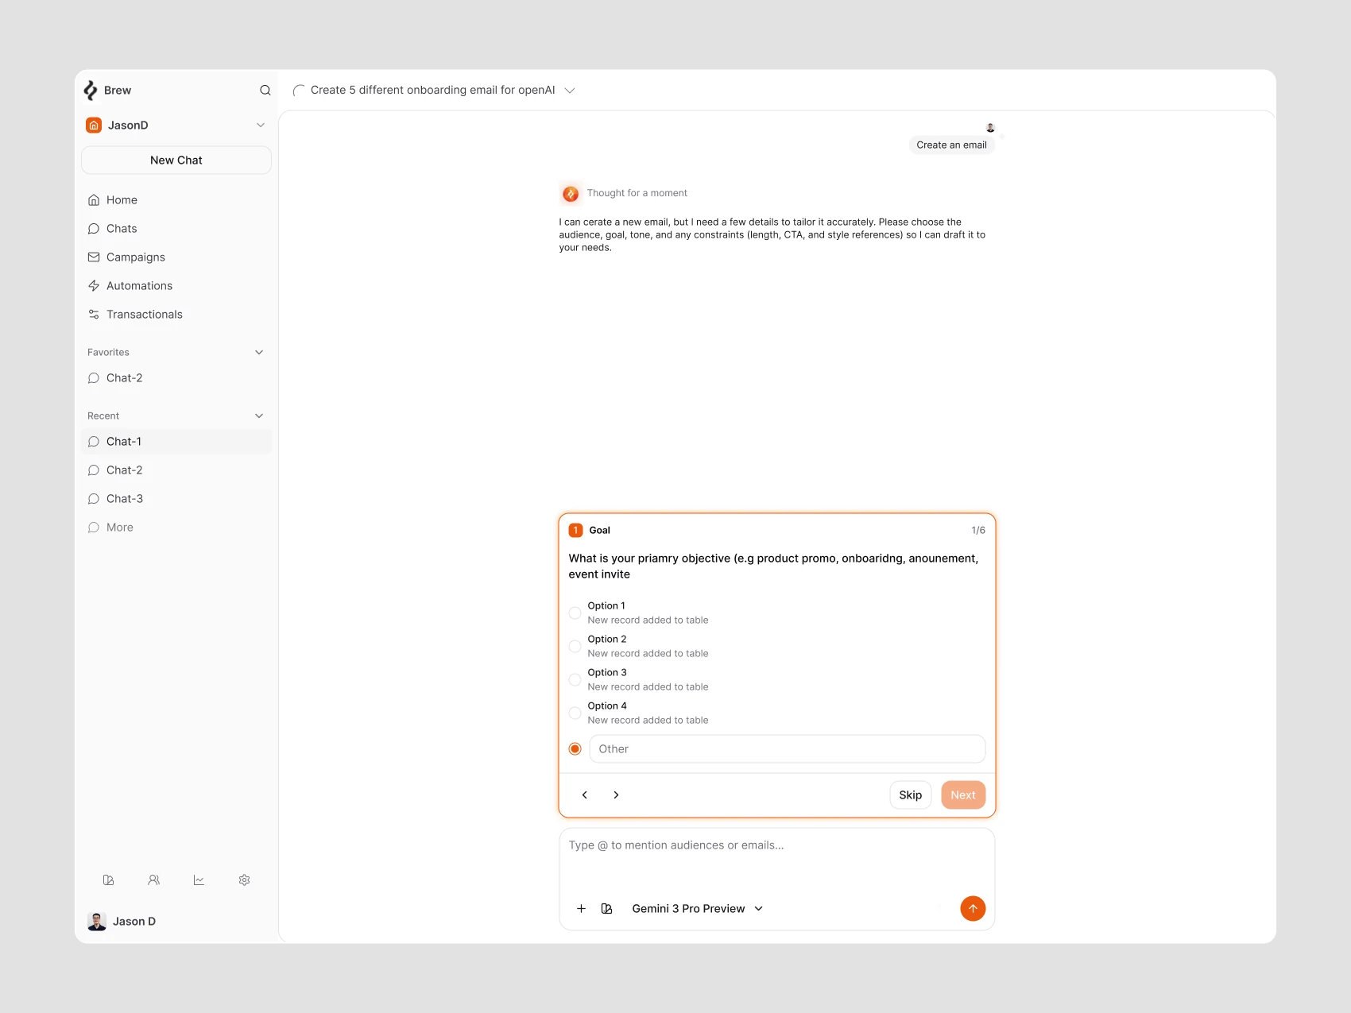The width and height of the screenshot is (1351, 1013).
Task: Toggle the Other radio button
Action: coord(575,749)
